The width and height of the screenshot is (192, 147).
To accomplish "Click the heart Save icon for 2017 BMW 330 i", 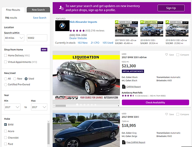I will [166, 114].
